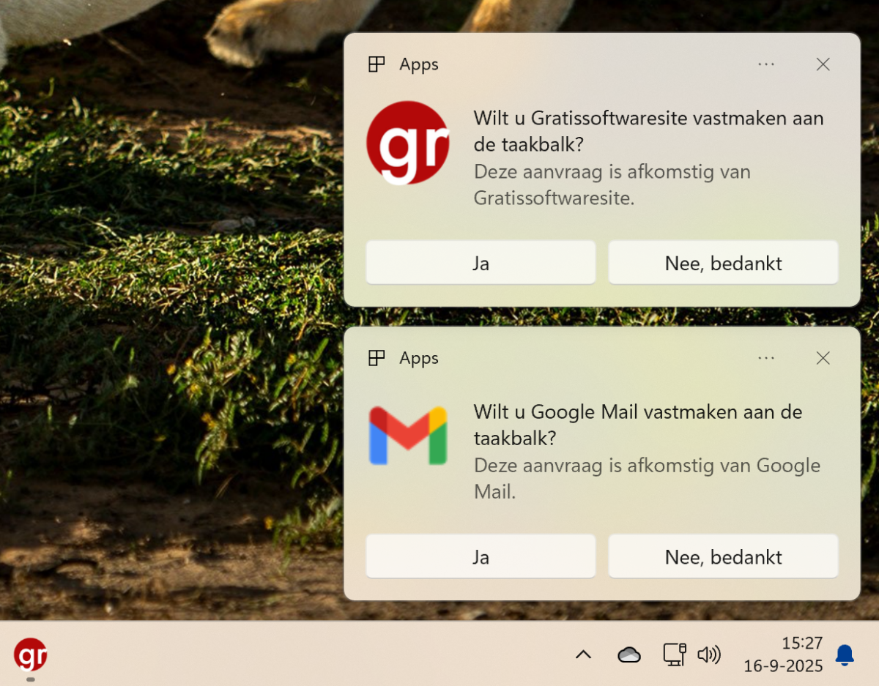Open the OneDrive cloud tray icon
This screenshot has height=686, width=879.
coord(628,655)
